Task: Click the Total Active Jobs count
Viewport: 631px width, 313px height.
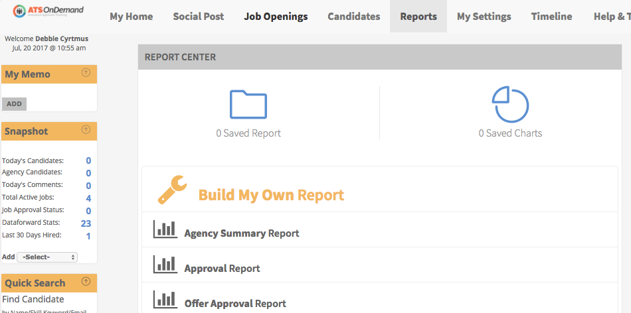Action: 88,198
